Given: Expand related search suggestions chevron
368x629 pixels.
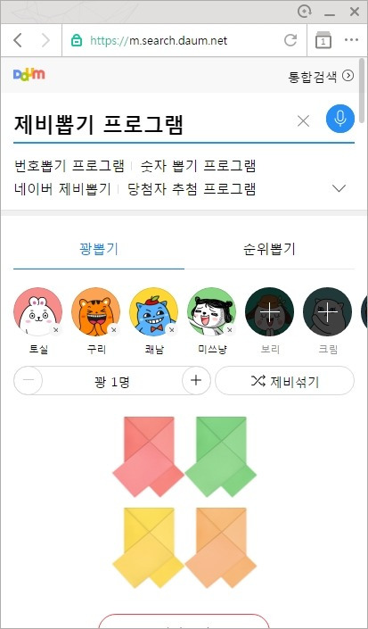Looking at the screenshot, I should (x=339, y=188).
